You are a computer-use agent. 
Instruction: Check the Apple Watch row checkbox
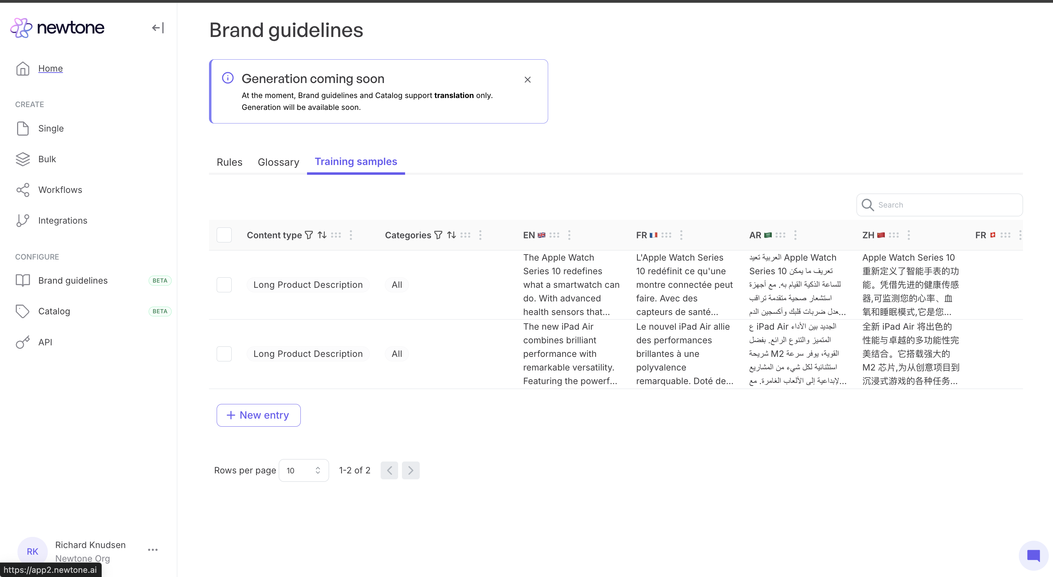point(224,284)
